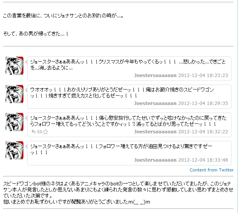Click the retweet icon on the third tweet
This screenshot has width=238, height=213.
click(x=40, y=132)
